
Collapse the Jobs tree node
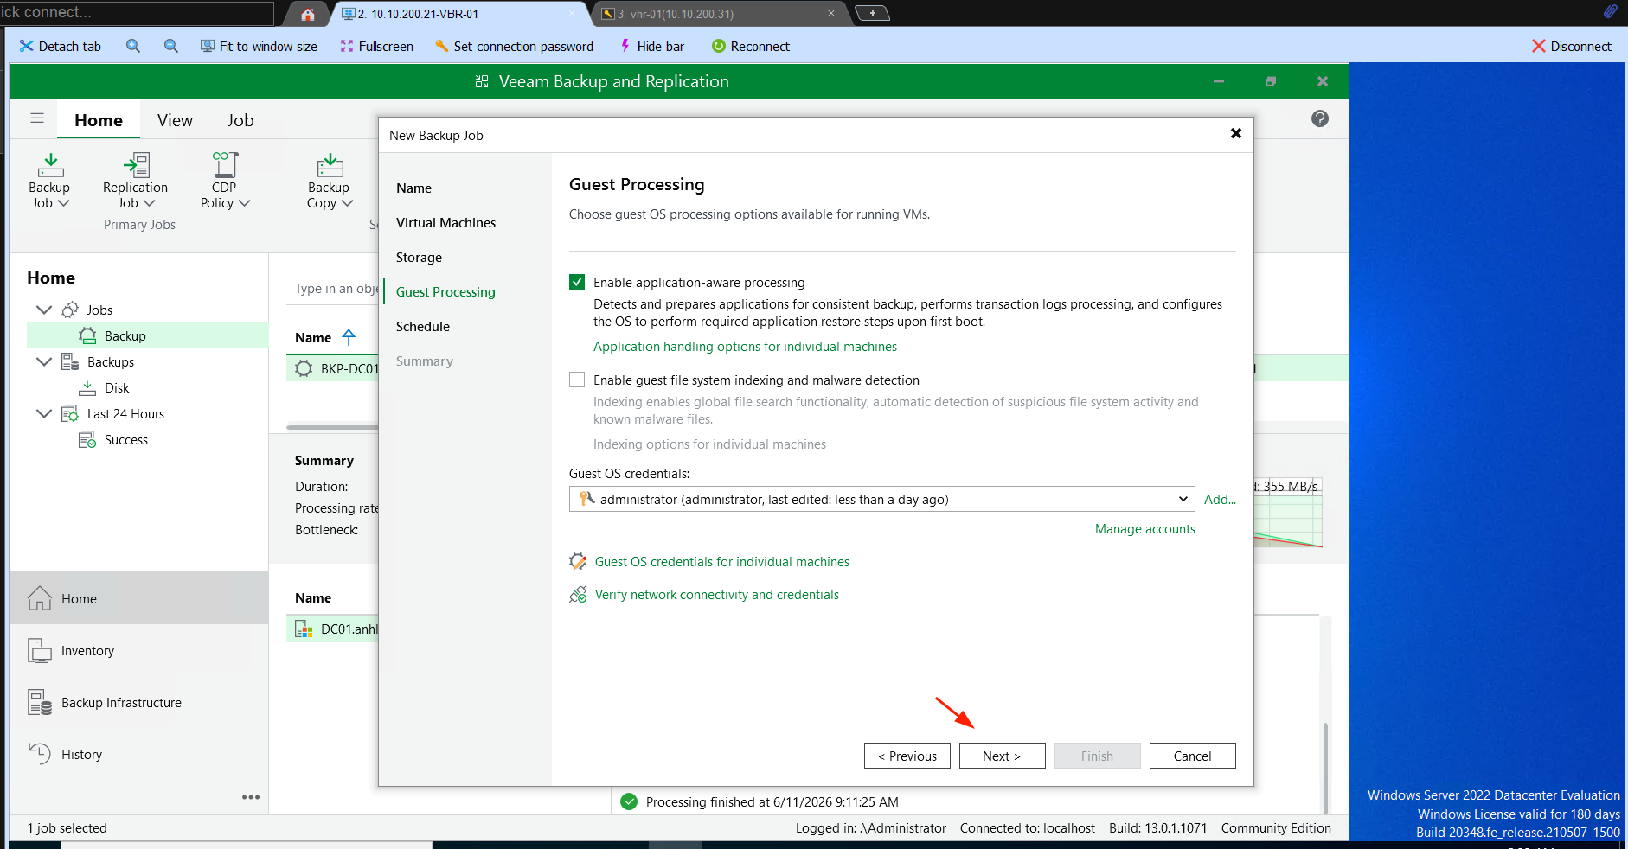pyautogui.click(x=44, y=310)
